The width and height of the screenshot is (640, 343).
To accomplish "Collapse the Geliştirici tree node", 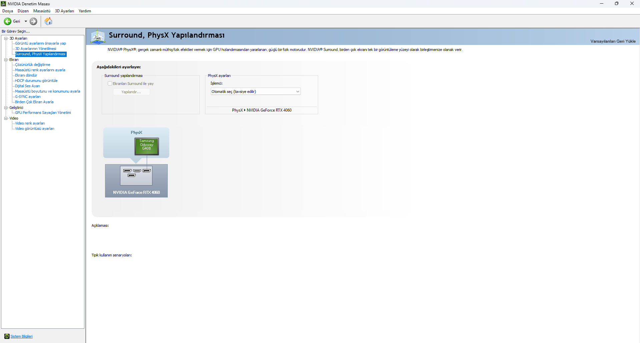I will tap(6, 108).
